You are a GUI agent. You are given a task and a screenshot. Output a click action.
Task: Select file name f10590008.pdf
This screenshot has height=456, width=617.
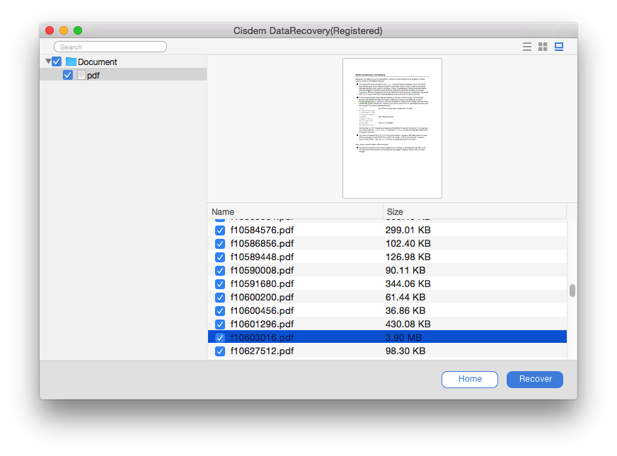pos(262,271)
